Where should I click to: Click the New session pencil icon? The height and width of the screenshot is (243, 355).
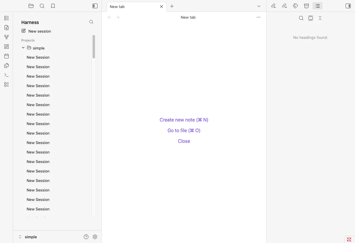point(24,31)
